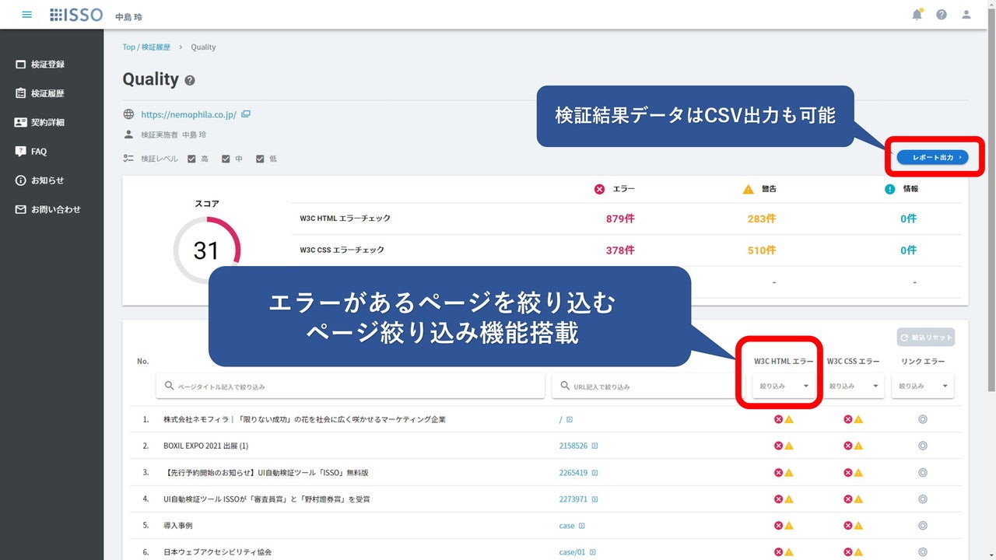The image size is (996, 560).
Task: Click the red error icon in summary header
Action: click(x=599, y=189)
